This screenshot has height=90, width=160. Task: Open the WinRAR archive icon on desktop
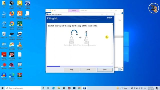[x=20, y=76]
